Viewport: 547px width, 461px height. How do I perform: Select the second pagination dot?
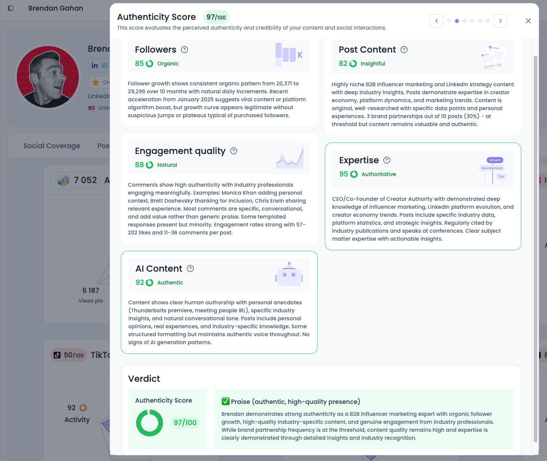pos(457,21)
